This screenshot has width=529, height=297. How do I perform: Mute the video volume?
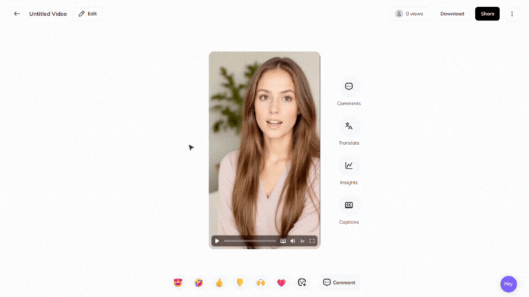pyautogui.click(x=293, y=241)
